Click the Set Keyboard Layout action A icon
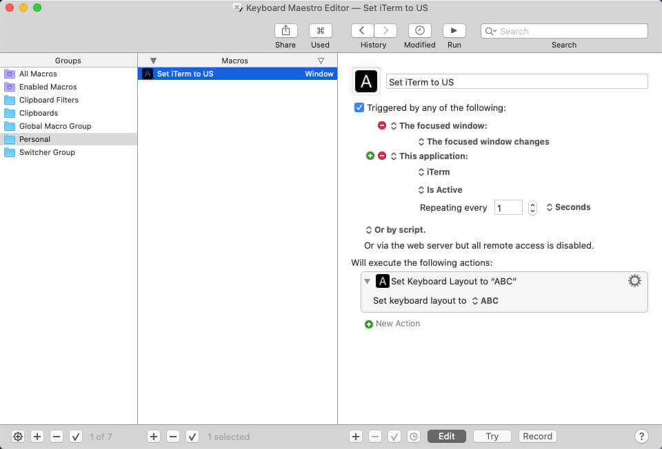 pos(383,281)
